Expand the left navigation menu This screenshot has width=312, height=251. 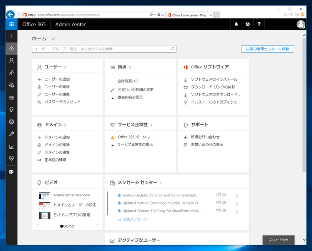click(11, 36)
